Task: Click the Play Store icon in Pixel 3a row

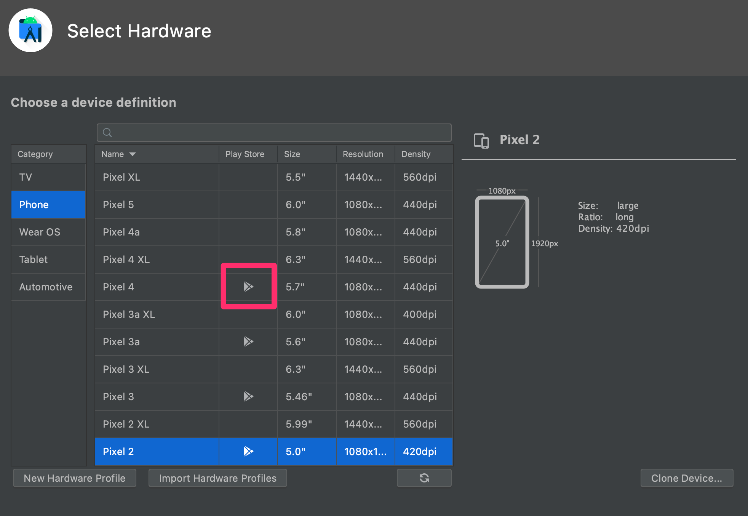Action: tap(248, 341)
